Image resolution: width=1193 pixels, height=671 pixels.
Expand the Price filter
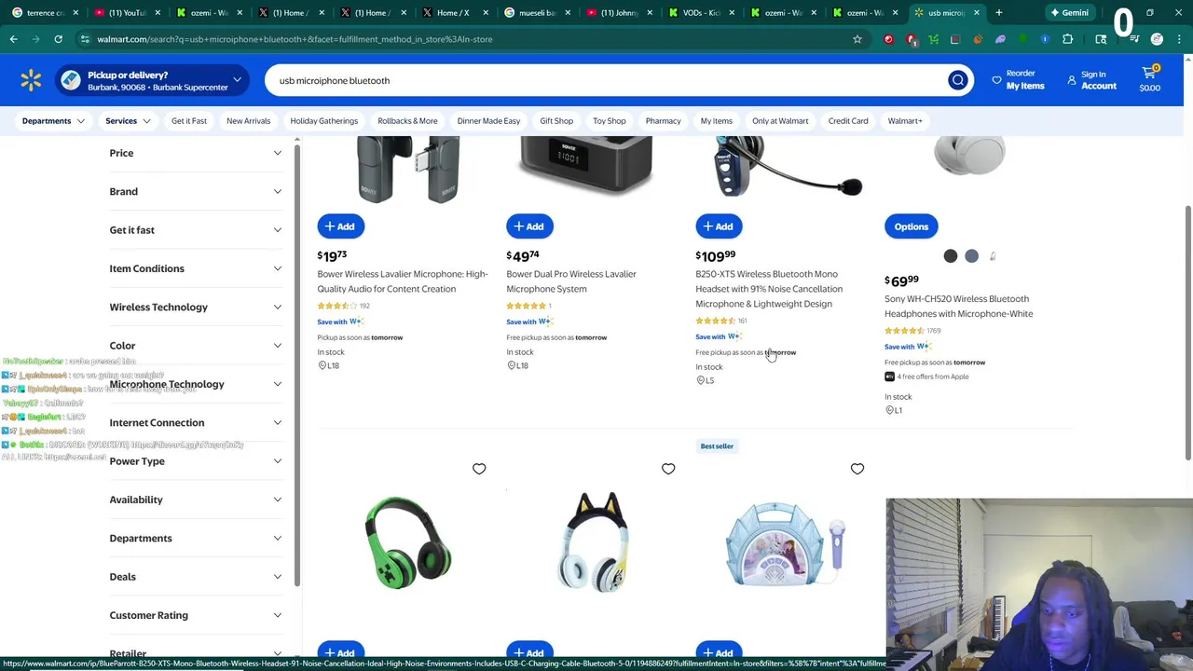click(195, 153)
